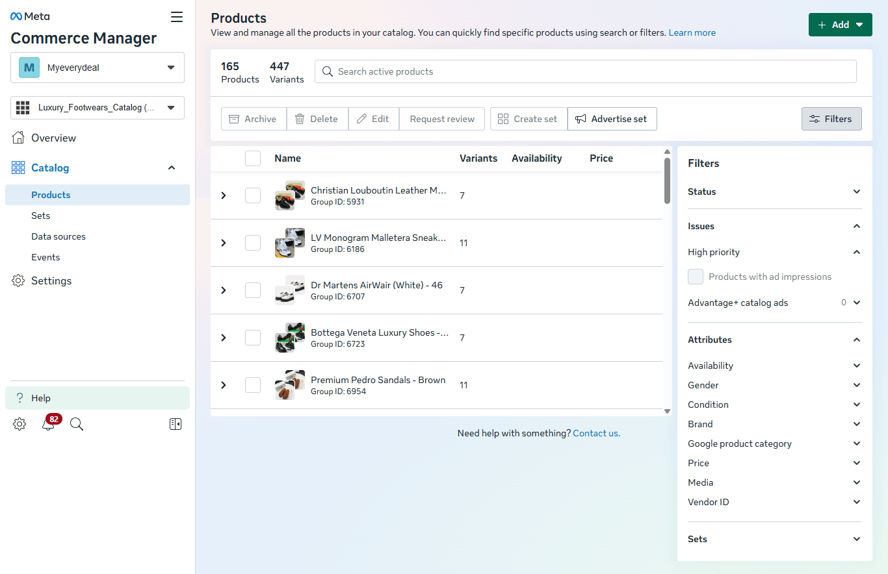This screenshot has width=888, height=574.
Task: Click the bottom sidebar search magnifier icon
Action: tap(77, 424)
